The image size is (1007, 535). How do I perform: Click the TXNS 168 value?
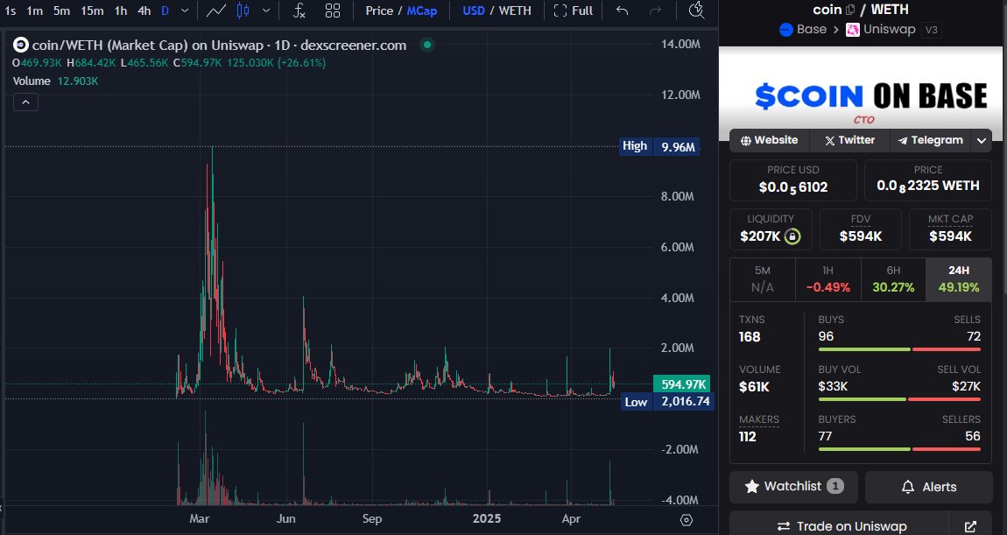[750, 336]
